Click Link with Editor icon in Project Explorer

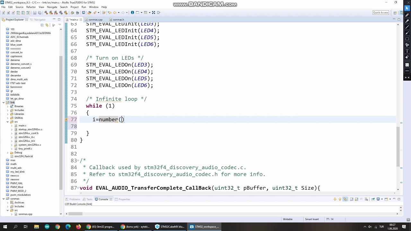pyautogui.click(x=47, y=25)
